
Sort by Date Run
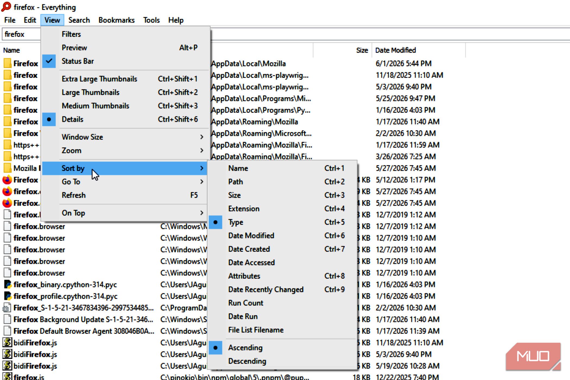pyautogui.click(x=283, y=316)
